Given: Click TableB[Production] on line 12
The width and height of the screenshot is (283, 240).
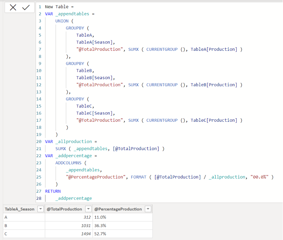Looking at the screenshot, I should point(214,85).
